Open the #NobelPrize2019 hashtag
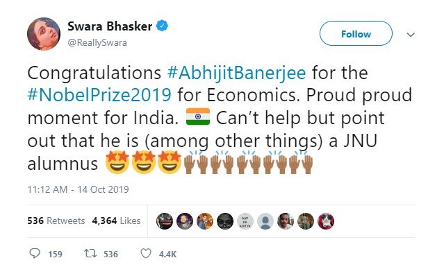444x267 pixels. 99,95
